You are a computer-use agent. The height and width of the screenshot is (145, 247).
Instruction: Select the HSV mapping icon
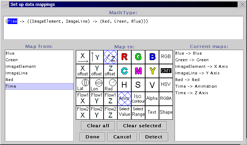coord(166,85)
